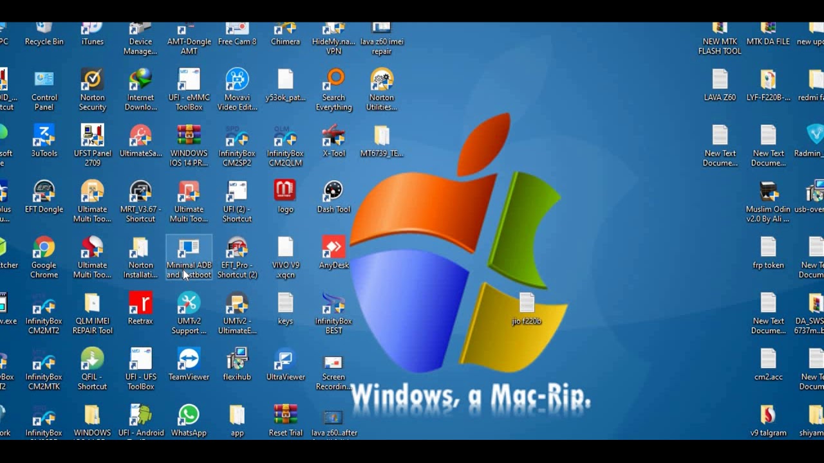Open the WINDOWS IOS 14 PR archive
The image size is (824, 463).
click(189, 146)
